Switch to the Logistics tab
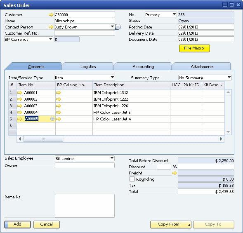Image resolution: width=243 pixels, height=233 pixels. 88,67
